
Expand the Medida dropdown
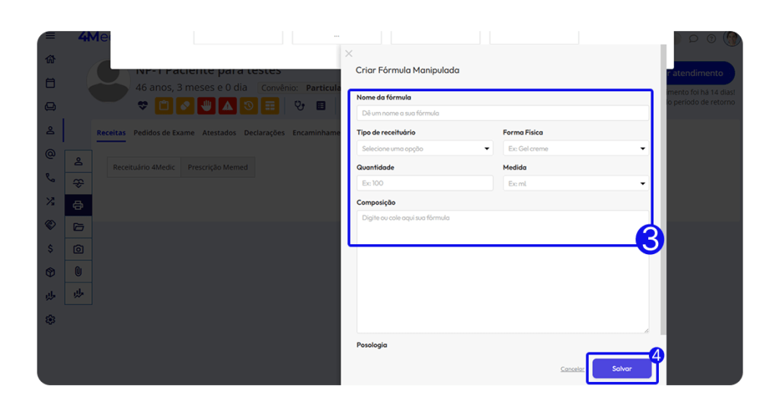point(575,183)
